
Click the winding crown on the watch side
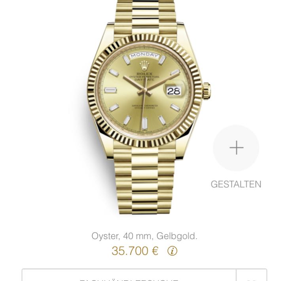coord(207,91)
